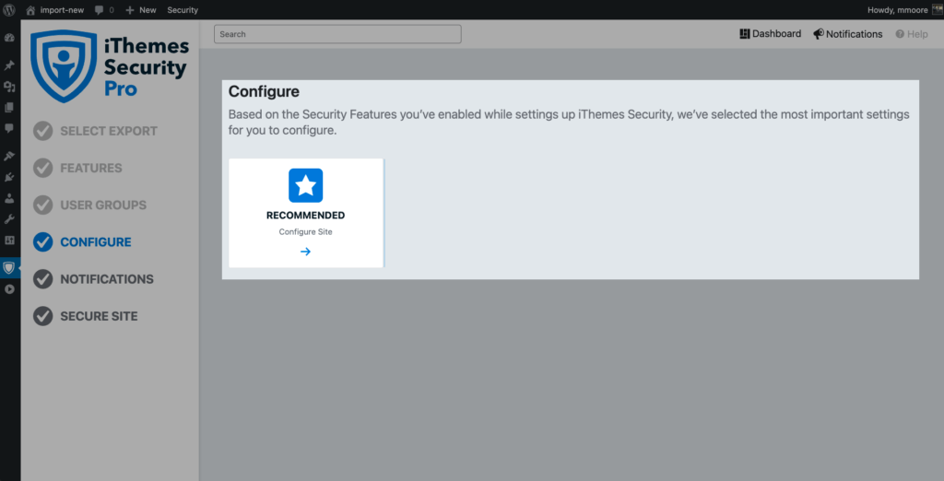Click the Dashboard grid icon in header

click(x=745, y=34)
